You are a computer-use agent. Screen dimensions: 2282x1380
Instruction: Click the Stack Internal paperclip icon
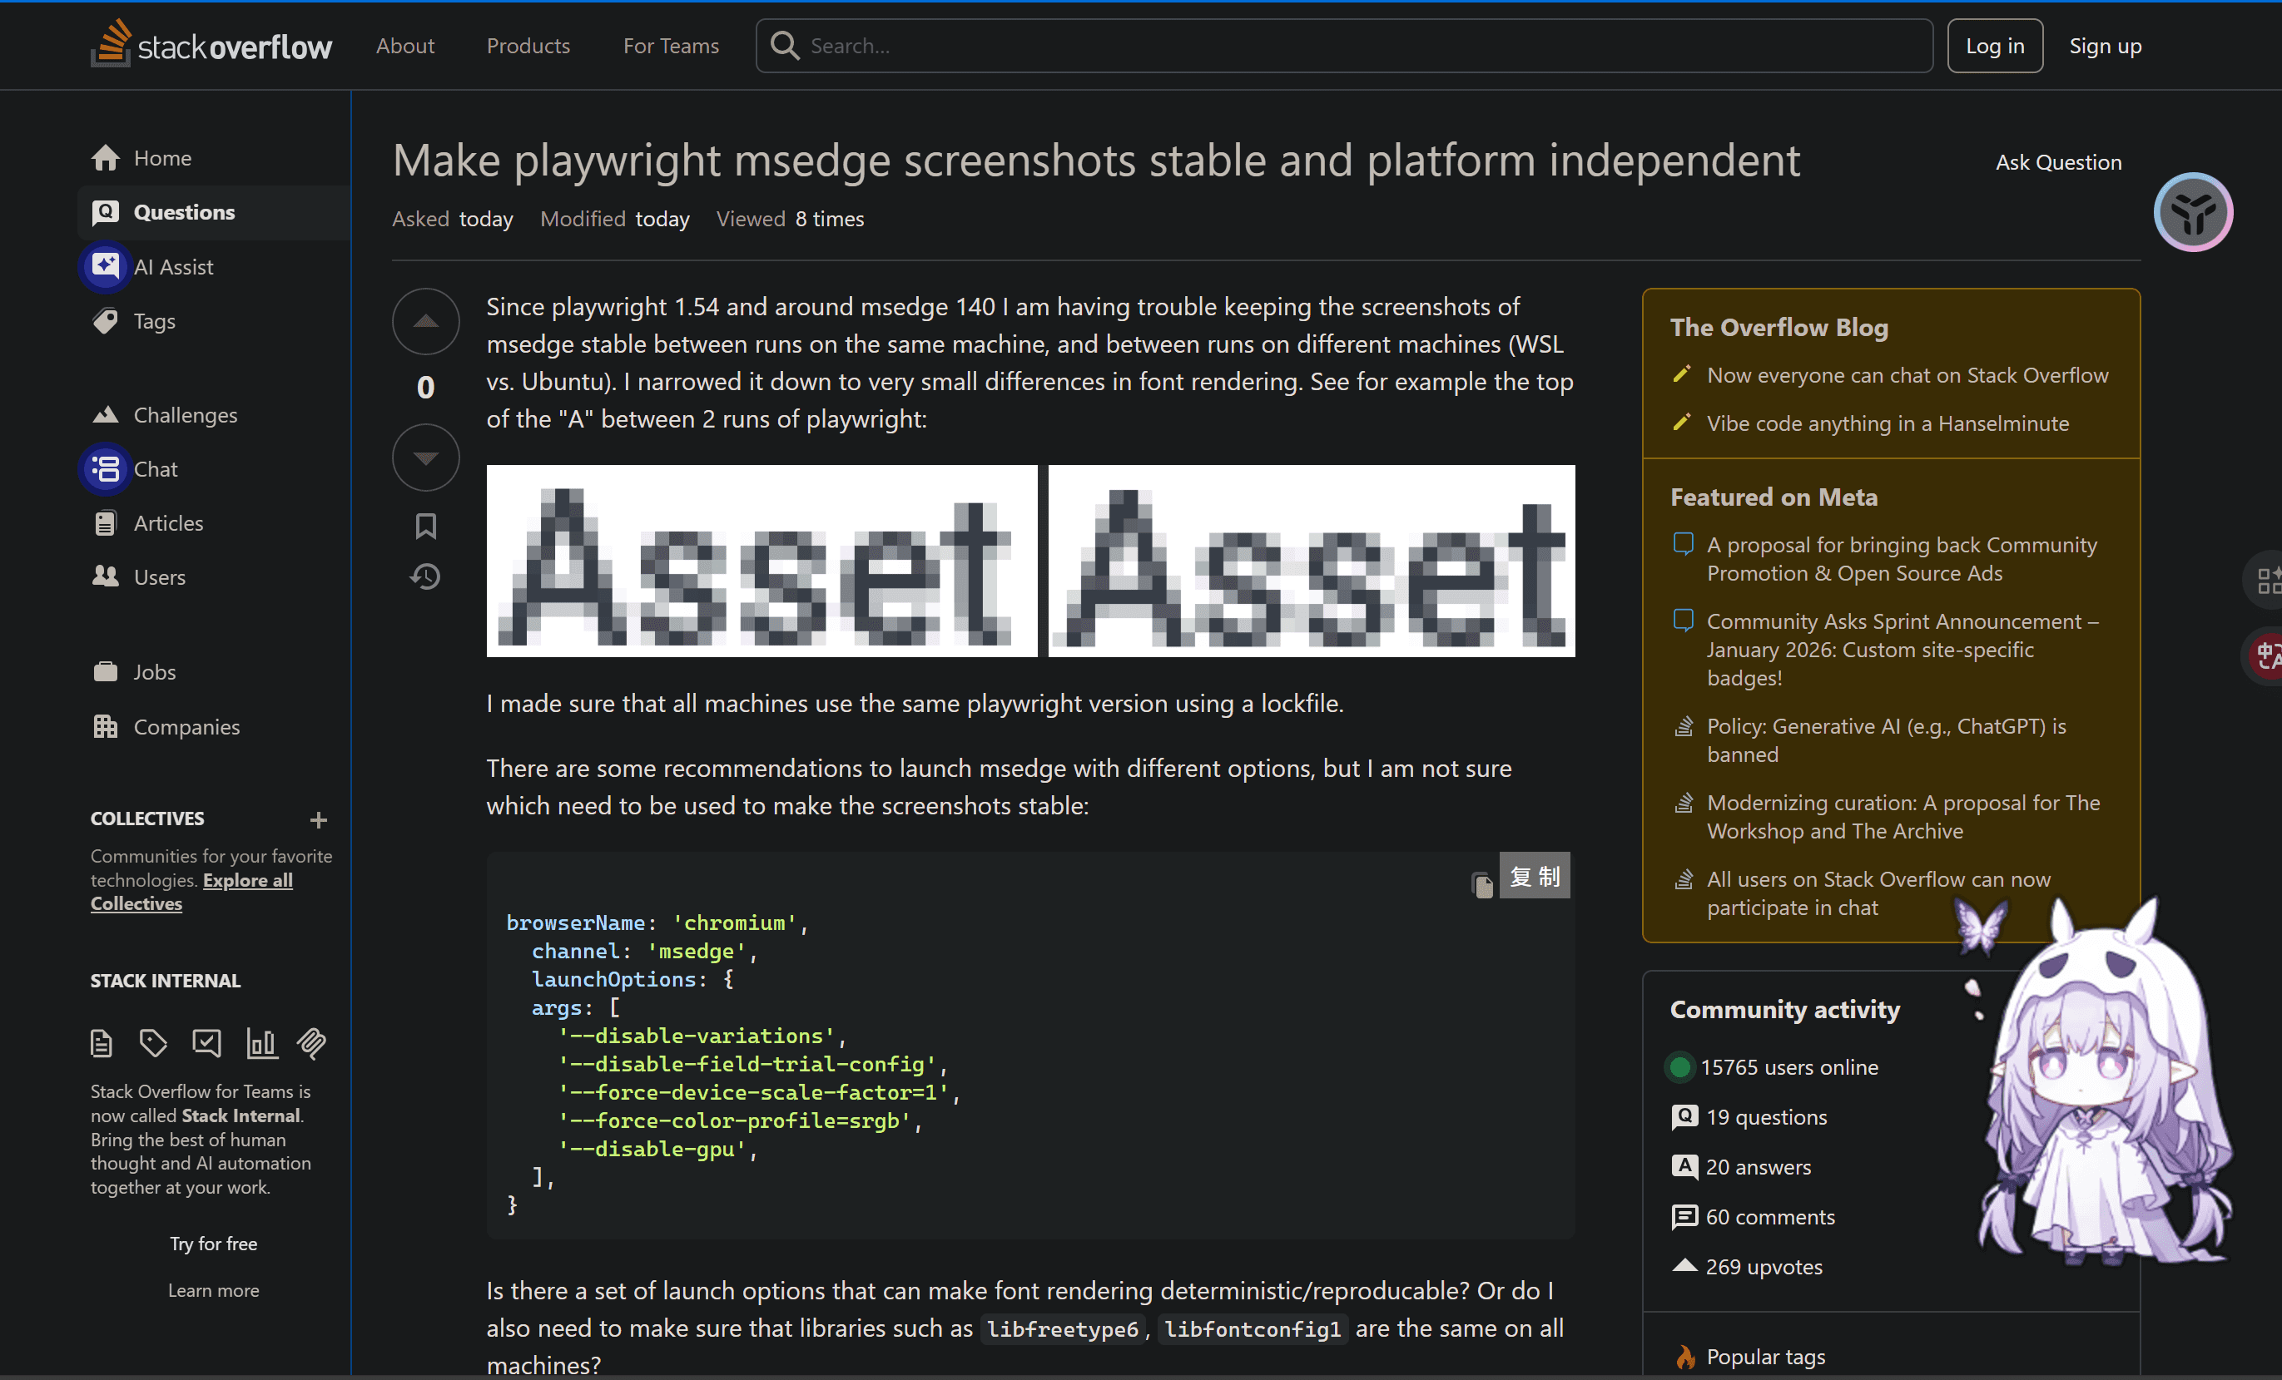click(x=311, y=1043)
